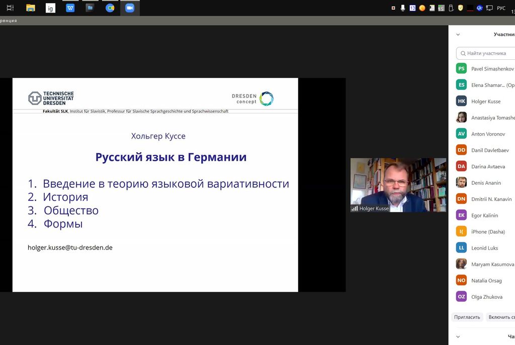The width and height of the screenshot is (515, 345).
Task: Click Danil Davletbaev's DD avatar icon
Action: 461,150
